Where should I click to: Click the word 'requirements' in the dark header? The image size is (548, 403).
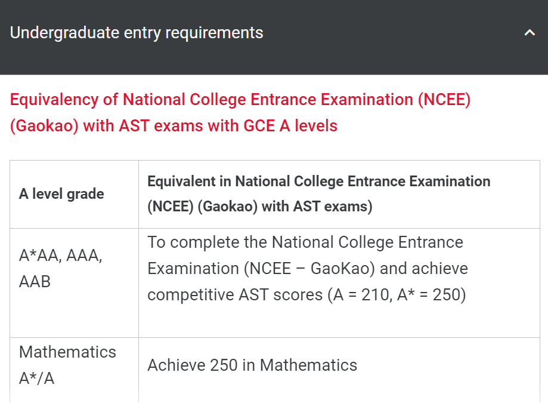click(214, 33)
